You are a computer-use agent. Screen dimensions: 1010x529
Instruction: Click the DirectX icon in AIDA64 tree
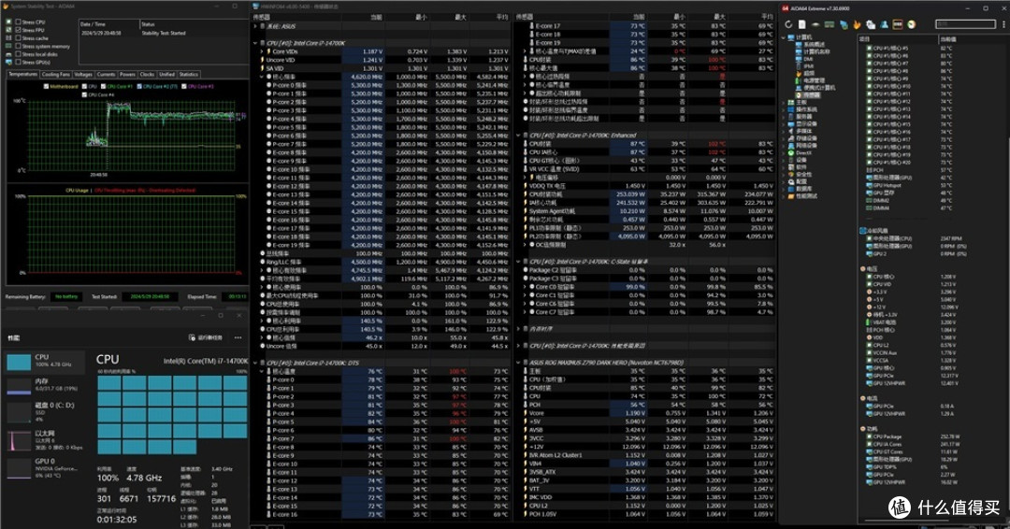coord(792,153)
